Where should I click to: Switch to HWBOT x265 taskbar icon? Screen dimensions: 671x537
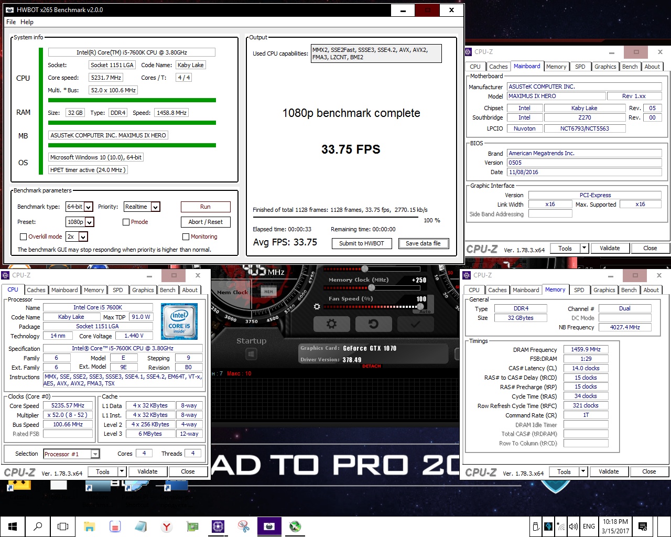click(269, 527)
